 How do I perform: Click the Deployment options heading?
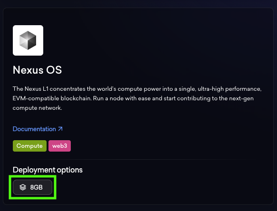click(x=48, y=170)
